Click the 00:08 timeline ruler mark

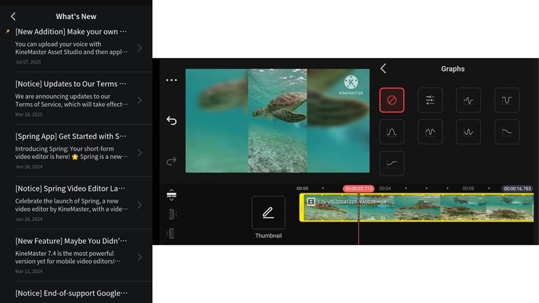point(468,189)
